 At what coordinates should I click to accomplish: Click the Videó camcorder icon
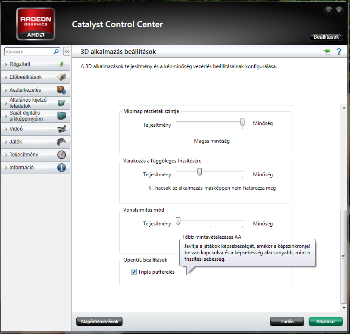tap(62, 129)
